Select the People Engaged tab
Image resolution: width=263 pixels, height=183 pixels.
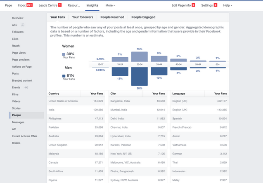143,17
